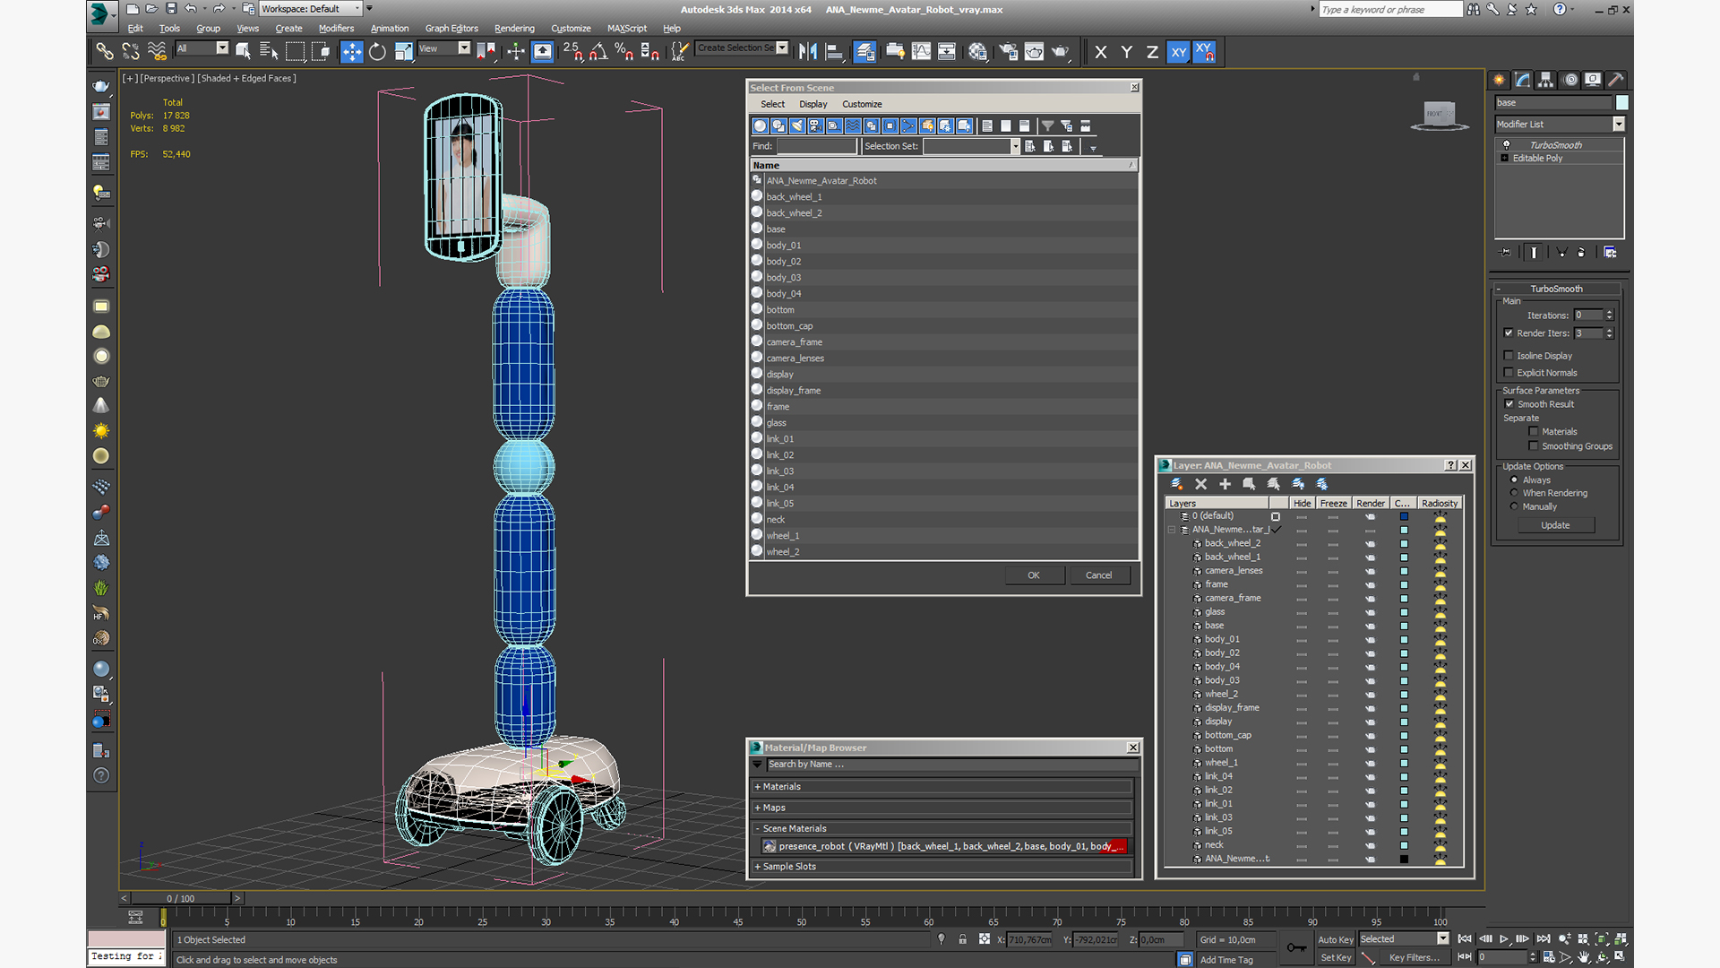Image resolution: width=1720 pixels, height=968 pixels.
Task: Click the Select by Name icon
Action: pyautogui.click(x=268, y=52)
